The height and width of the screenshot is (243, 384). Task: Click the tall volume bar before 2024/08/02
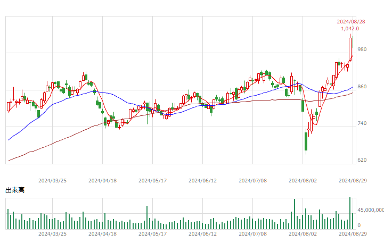[295, 214]
